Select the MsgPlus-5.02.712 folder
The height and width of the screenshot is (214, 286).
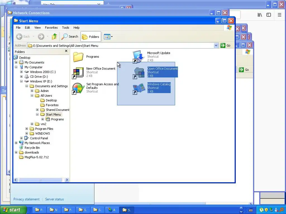click(21, 157)
